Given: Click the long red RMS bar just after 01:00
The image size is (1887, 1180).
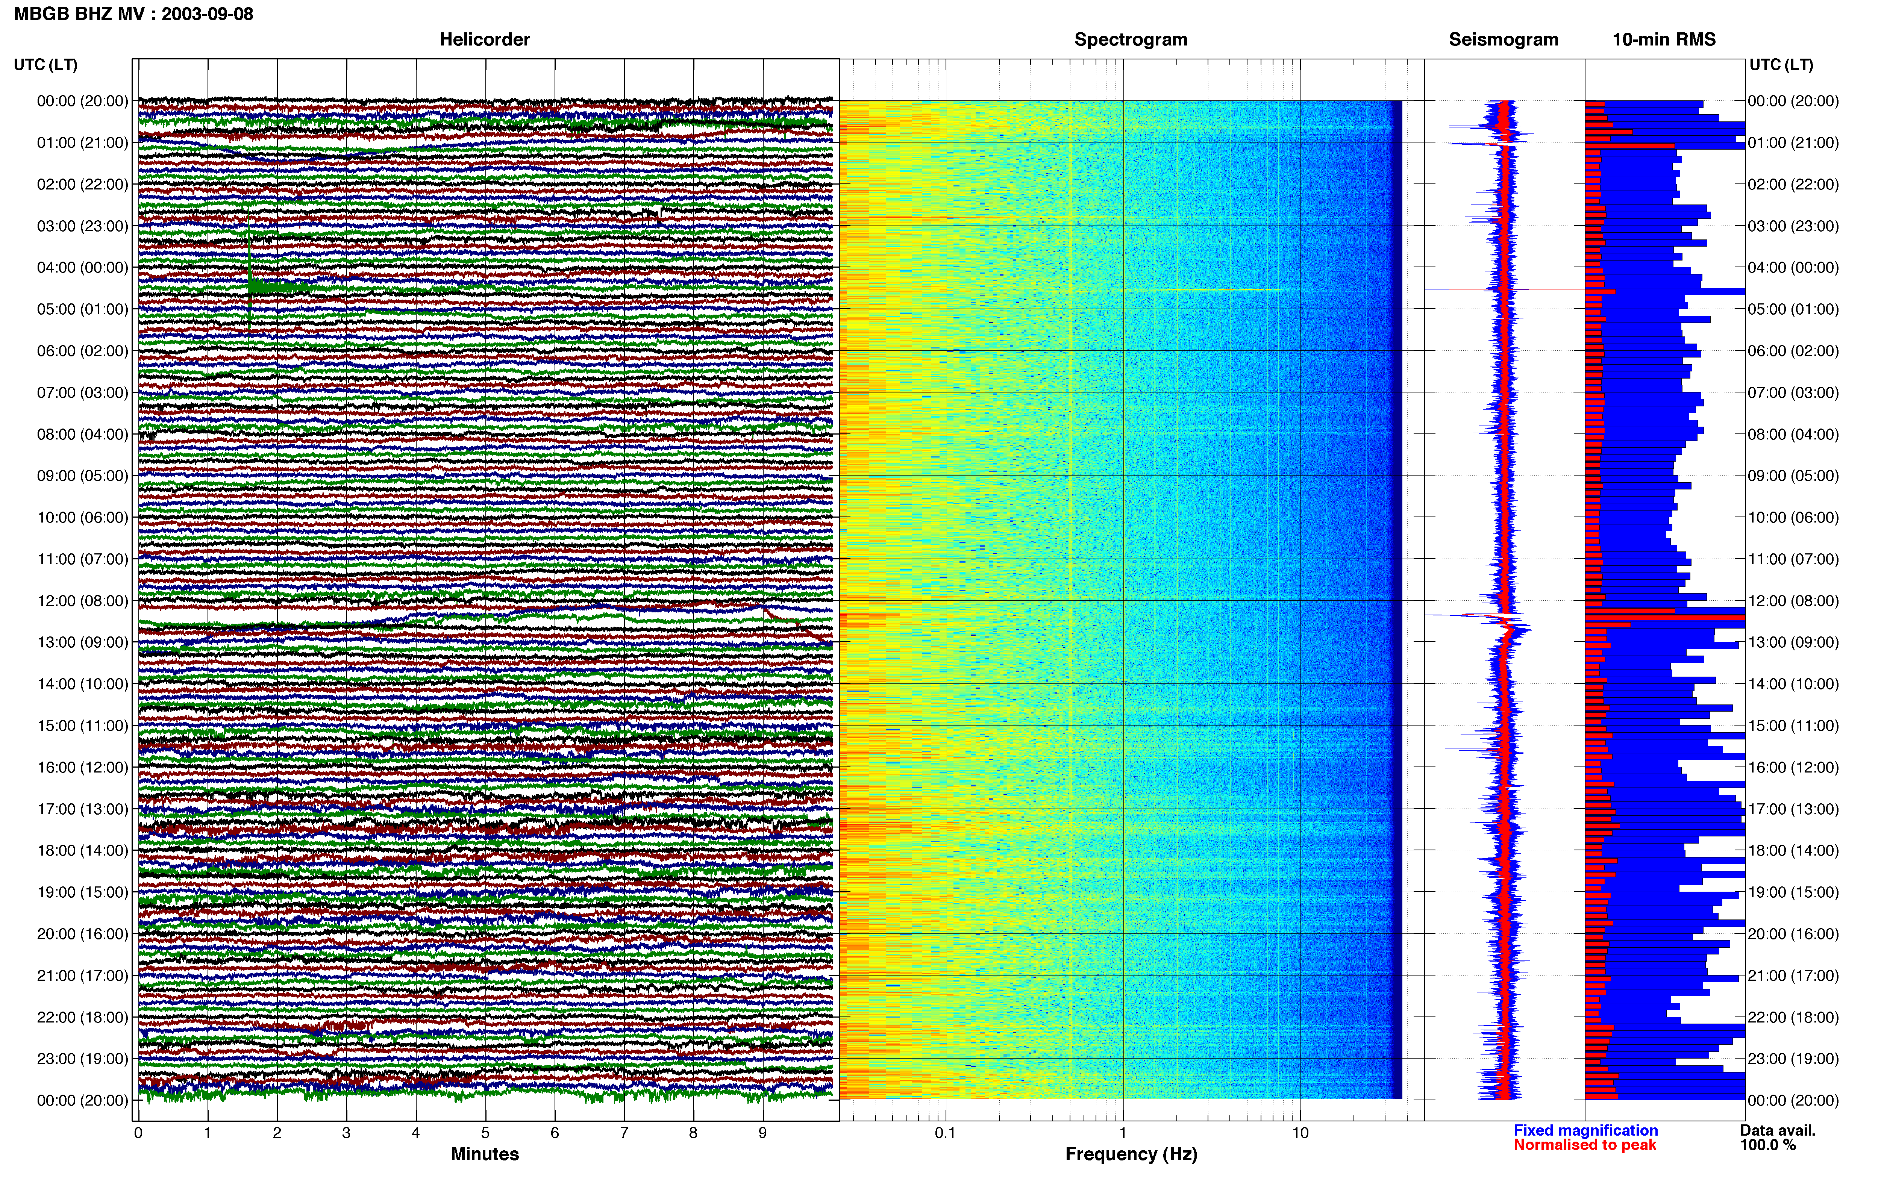Looking at the screenshot, I should (x=1629, y=146).
